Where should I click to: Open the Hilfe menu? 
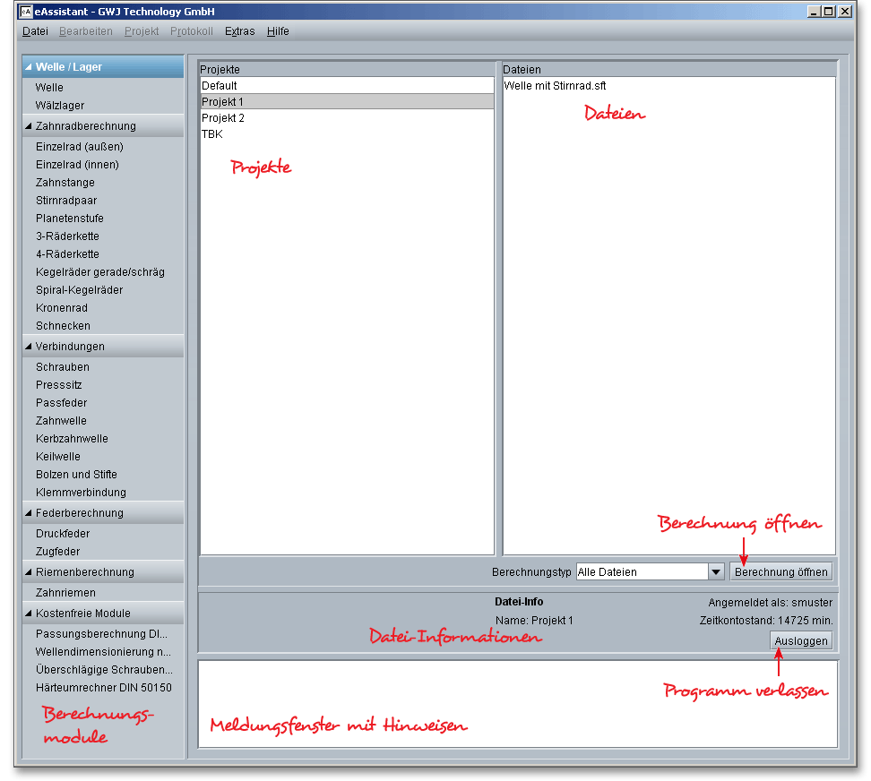(278, 31)
